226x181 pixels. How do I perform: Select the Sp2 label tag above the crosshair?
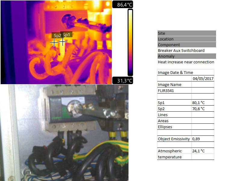point(57,36)
